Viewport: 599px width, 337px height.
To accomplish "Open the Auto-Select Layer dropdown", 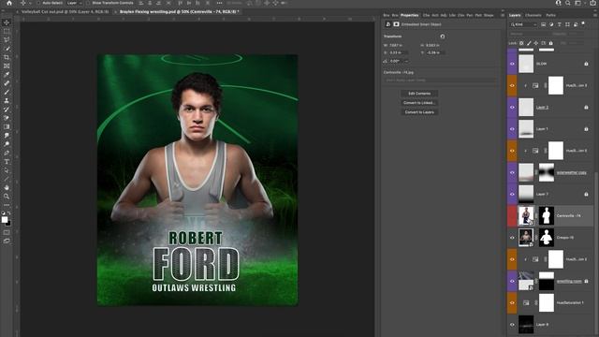I will coord(74,3).
